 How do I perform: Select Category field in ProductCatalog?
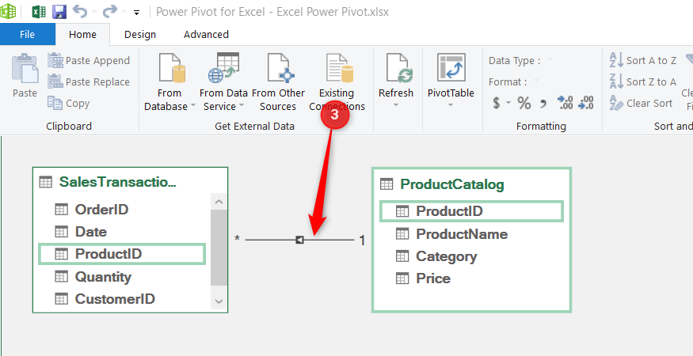(471, 256)
